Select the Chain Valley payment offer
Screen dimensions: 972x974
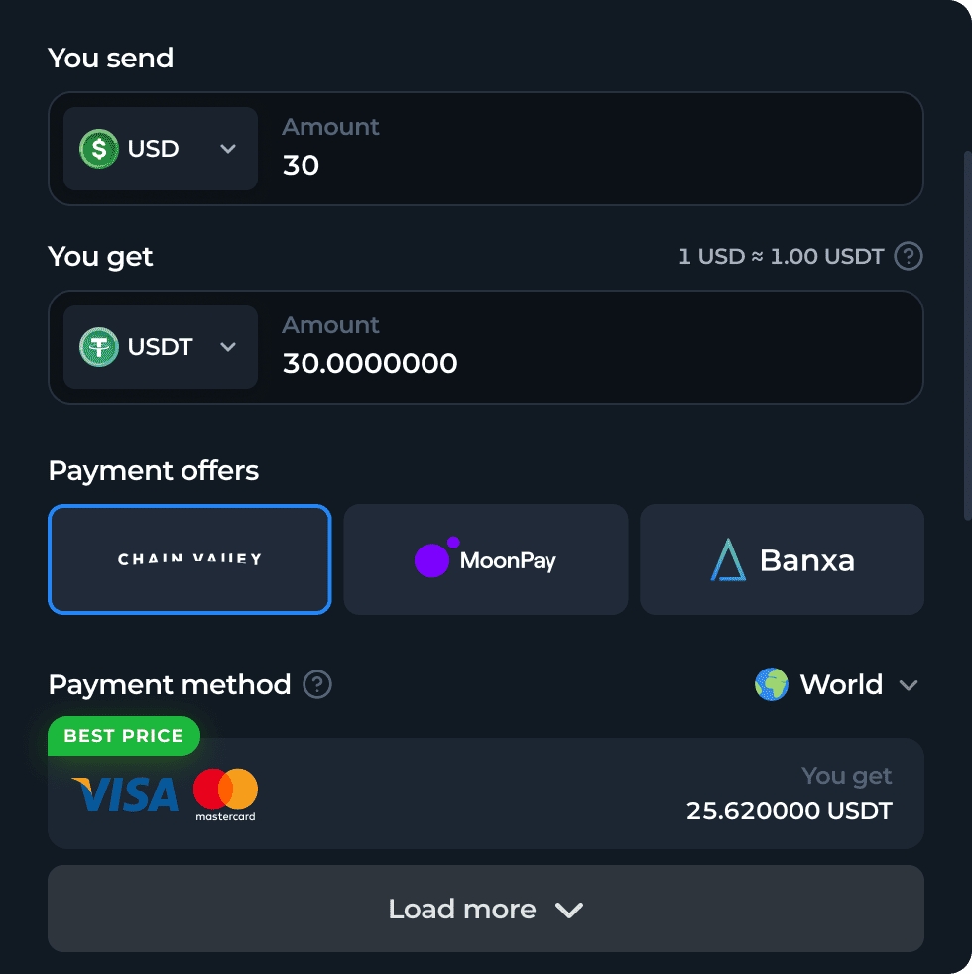click(x=189, y=559)
